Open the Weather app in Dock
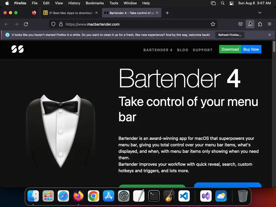Viewport: 276px width, 207px height. click(221, 196)
